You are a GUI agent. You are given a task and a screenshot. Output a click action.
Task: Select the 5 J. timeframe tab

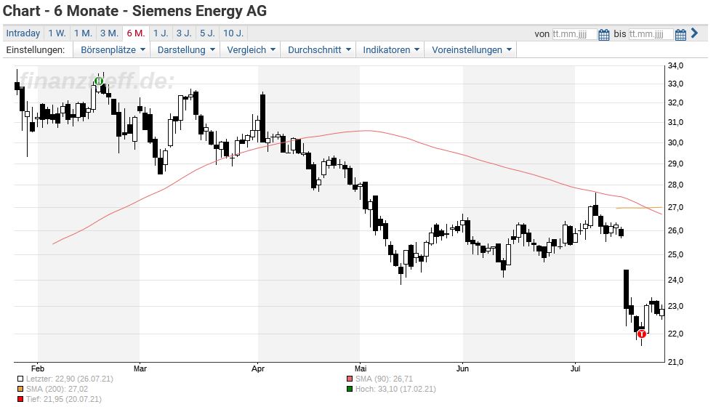[207, 33]
